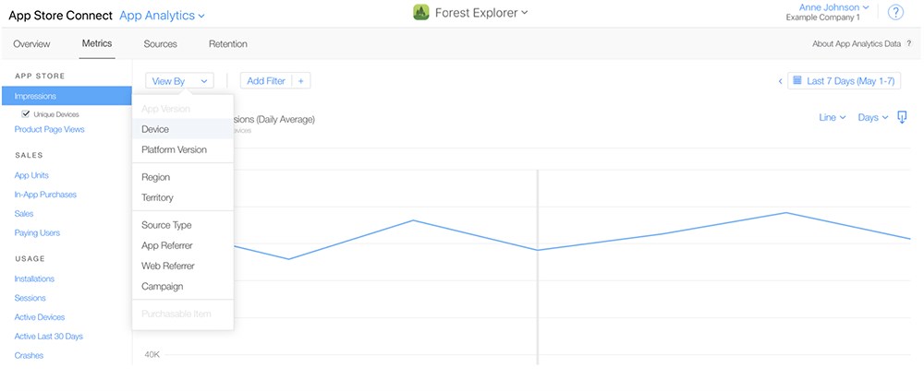Open the Anne Johnson account menu

pos(833,7)
